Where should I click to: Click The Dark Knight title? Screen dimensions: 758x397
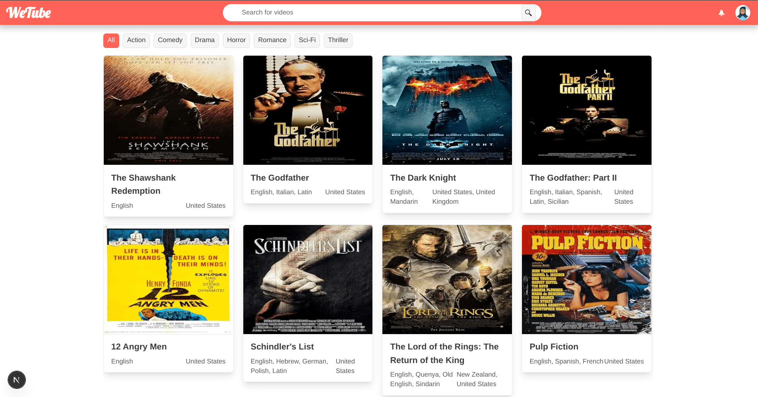tap(423, 178)
